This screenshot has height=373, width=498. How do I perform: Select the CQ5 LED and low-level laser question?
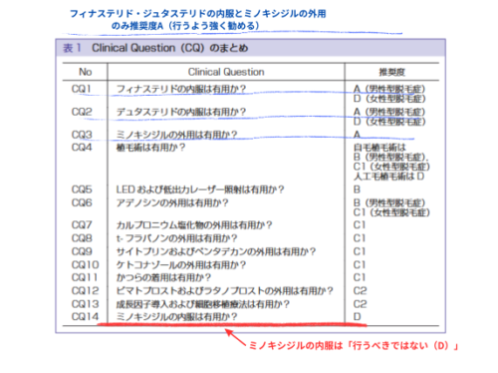coord(200,189)
